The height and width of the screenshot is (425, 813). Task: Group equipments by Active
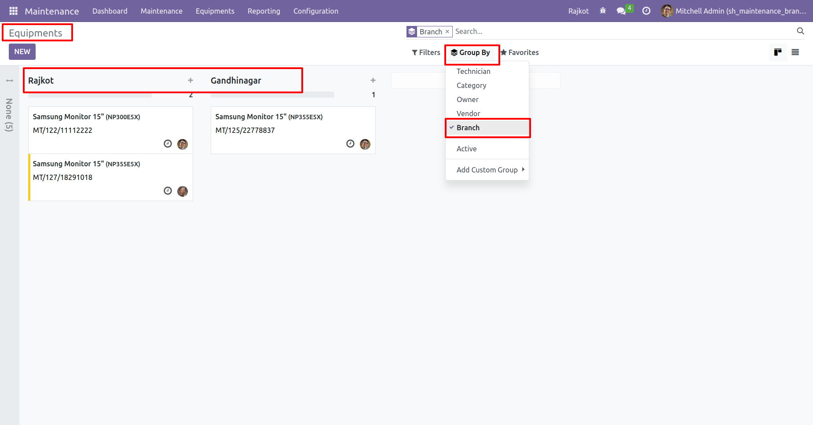[487, 149]
